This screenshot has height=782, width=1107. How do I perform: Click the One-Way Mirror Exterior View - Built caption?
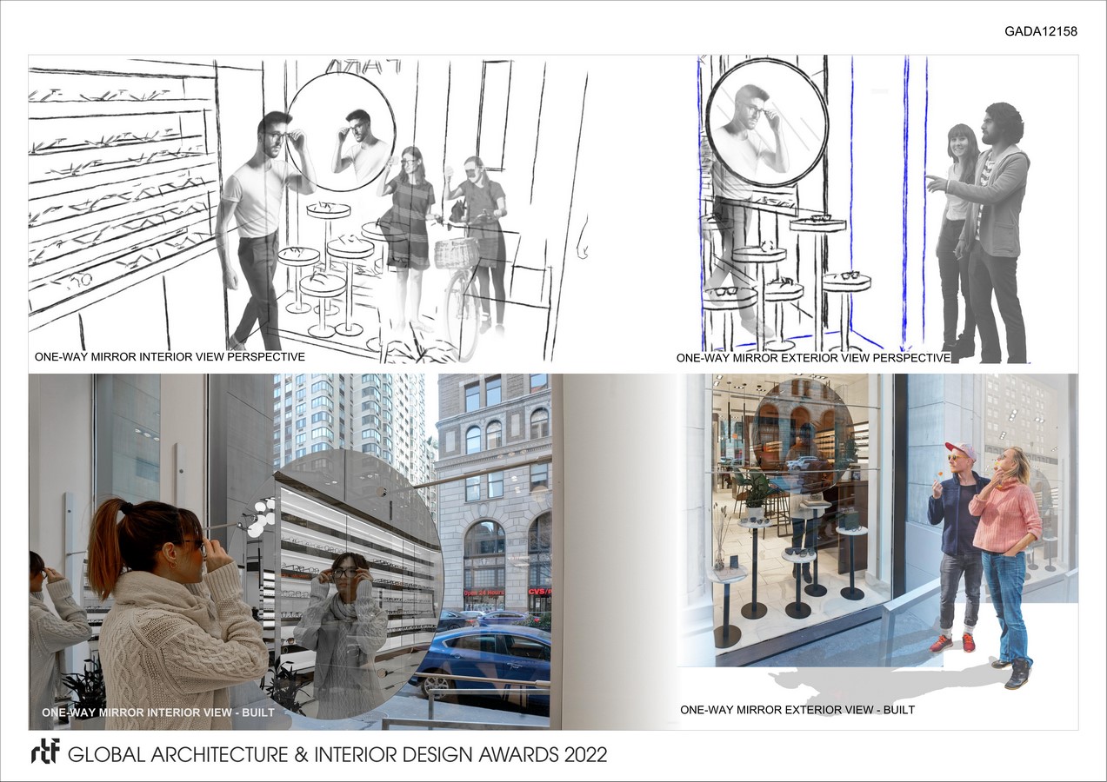point(797,710)
